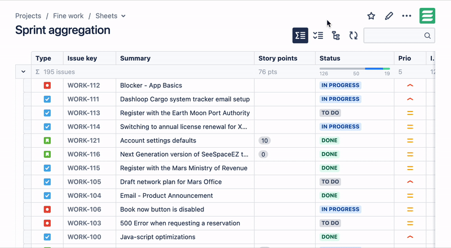Screen dimensions: 451x248
Task: Click medium priority icon for WORK-106
Action: click(x=410, y=210)
